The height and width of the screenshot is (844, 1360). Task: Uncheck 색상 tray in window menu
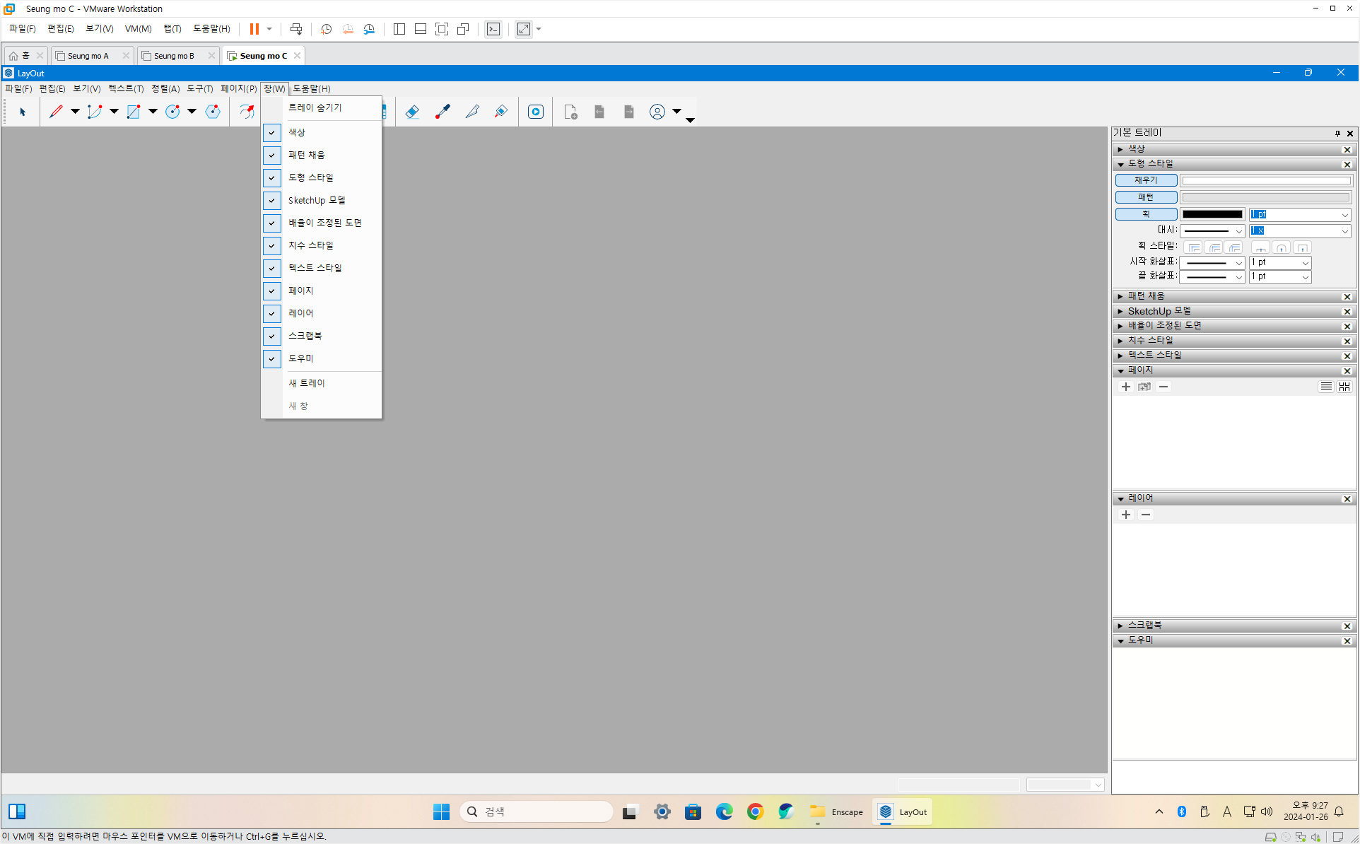(297, 132)
